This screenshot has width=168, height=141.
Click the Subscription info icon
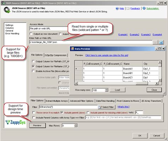(x=144, y=8)
